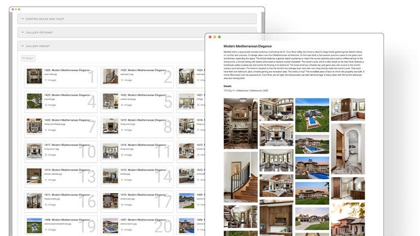Open bay-window living room photo in gallery
The image size is (420, 236).
click(x=276, y=160)
